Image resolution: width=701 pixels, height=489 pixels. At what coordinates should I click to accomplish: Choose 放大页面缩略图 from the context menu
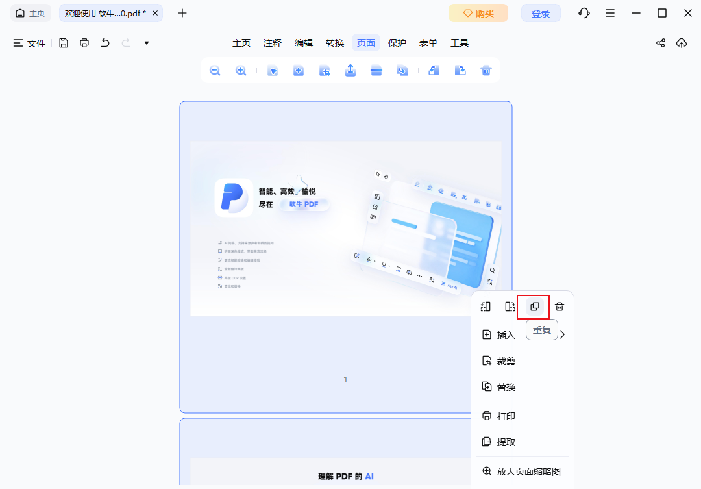[x=522, y=471]
